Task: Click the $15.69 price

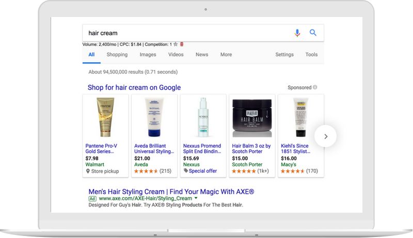Action: [191, 158]
